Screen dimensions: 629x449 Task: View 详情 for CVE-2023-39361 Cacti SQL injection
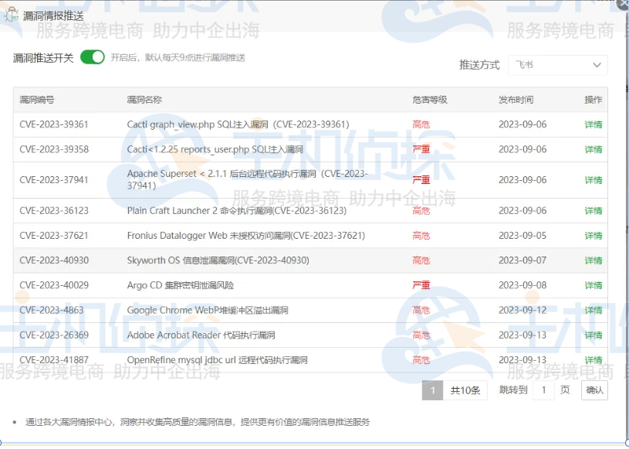[595, 125]
